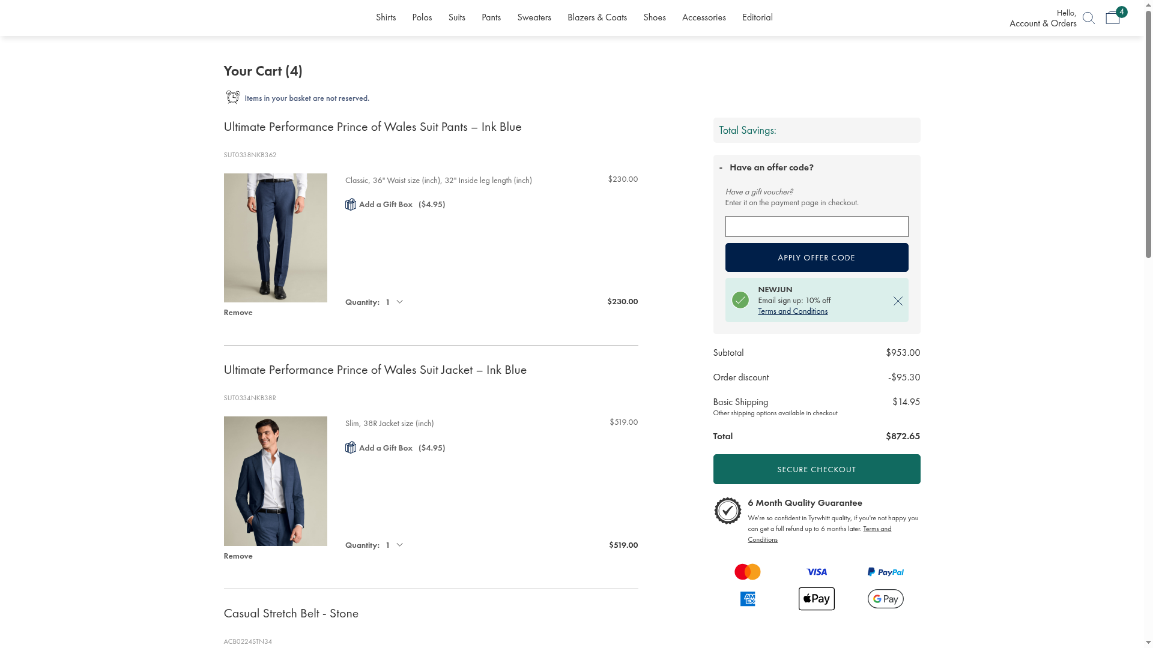Remove the NEWJUN offer code

[898, 301]
